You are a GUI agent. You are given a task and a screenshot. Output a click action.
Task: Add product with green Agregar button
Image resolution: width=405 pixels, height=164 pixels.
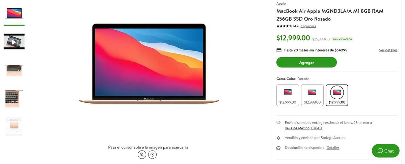[x=306, y=62]
